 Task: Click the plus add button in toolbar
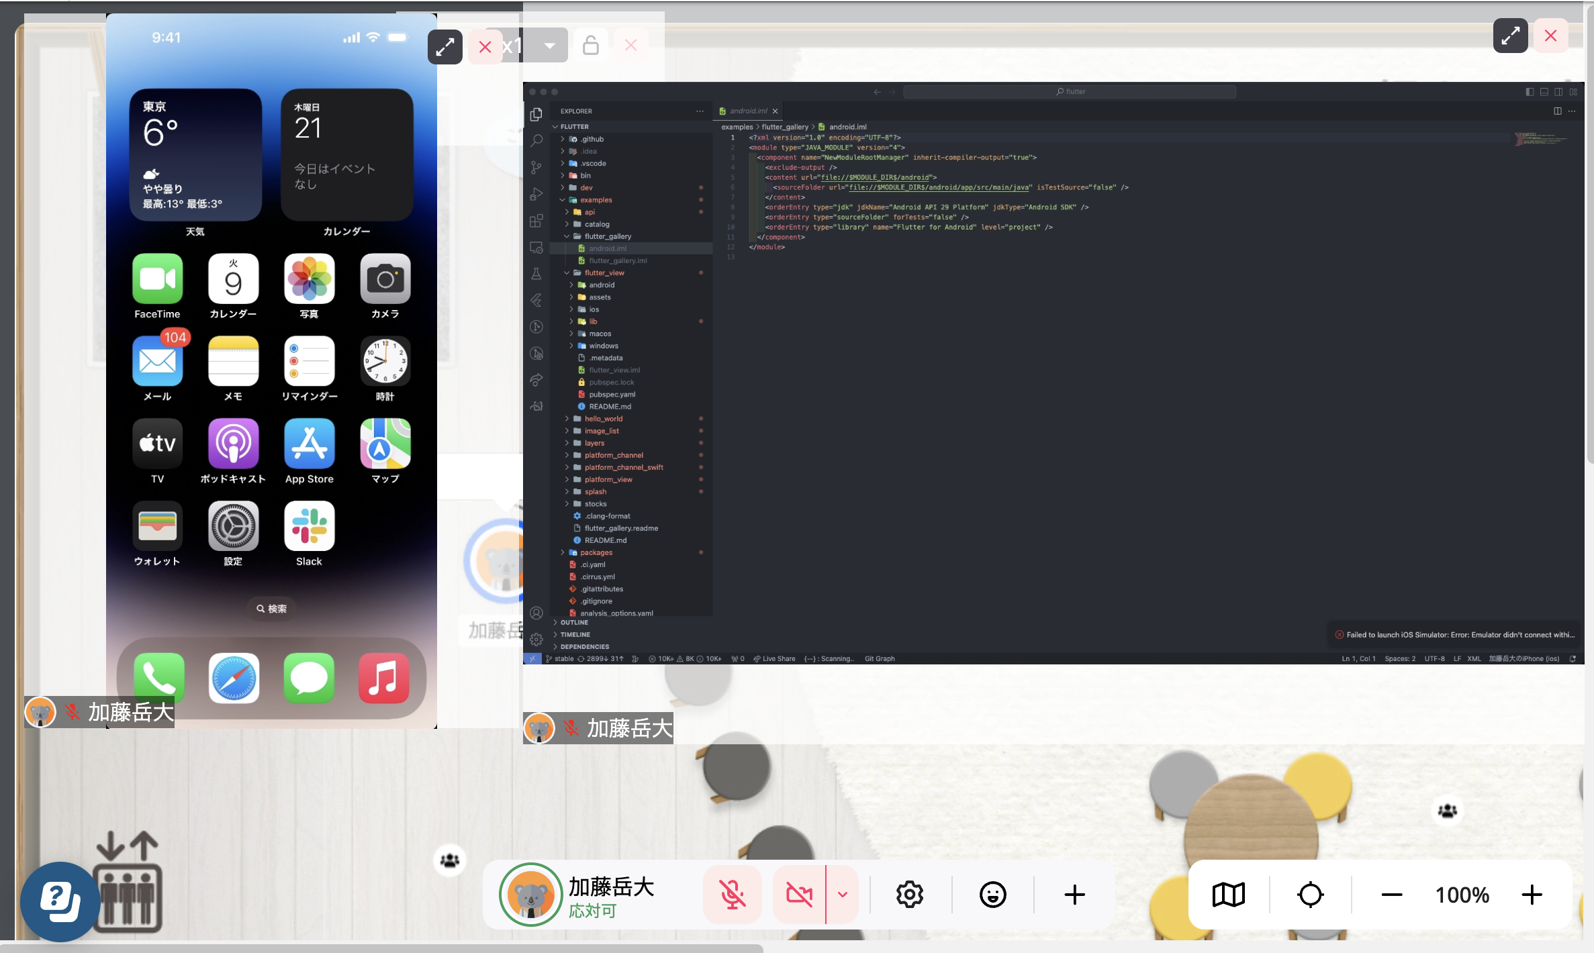pyautogui.click(x=1074, y=895)
